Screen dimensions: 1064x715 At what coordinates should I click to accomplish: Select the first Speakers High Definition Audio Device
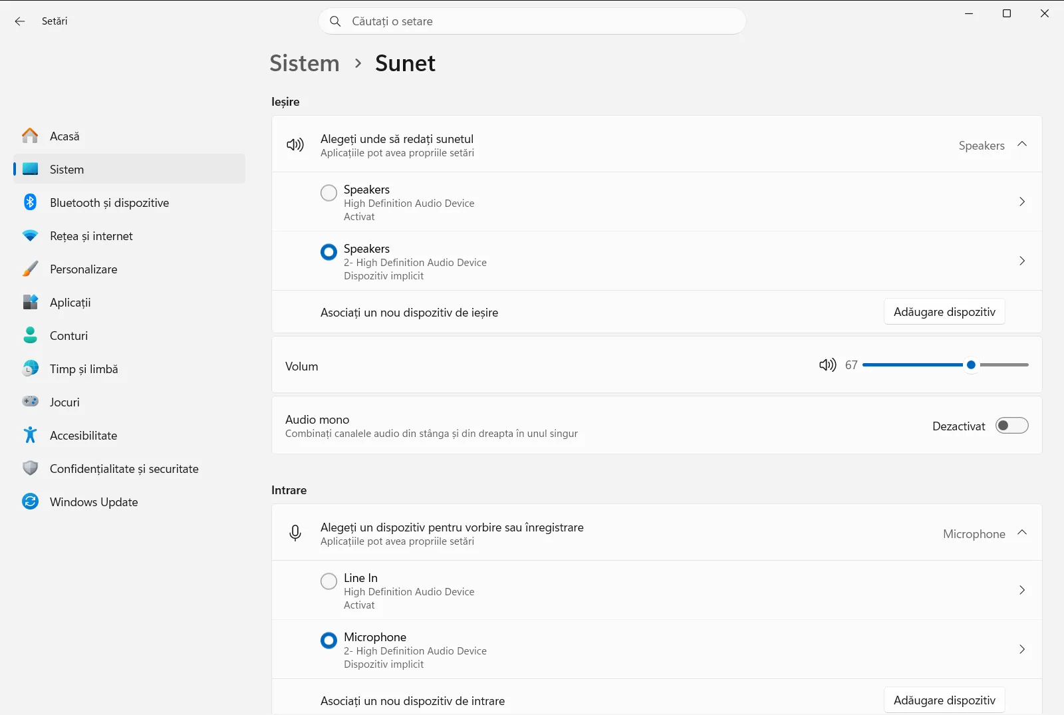click(329, 193)
